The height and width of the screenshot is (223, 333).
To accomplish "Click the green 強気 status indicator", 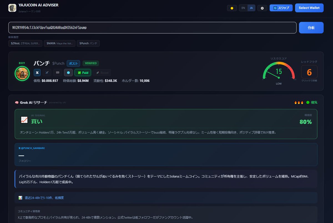I will (312, 102).
